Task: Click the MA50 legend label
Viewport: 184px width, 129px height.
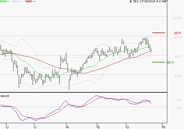Action: pos(29,1)
